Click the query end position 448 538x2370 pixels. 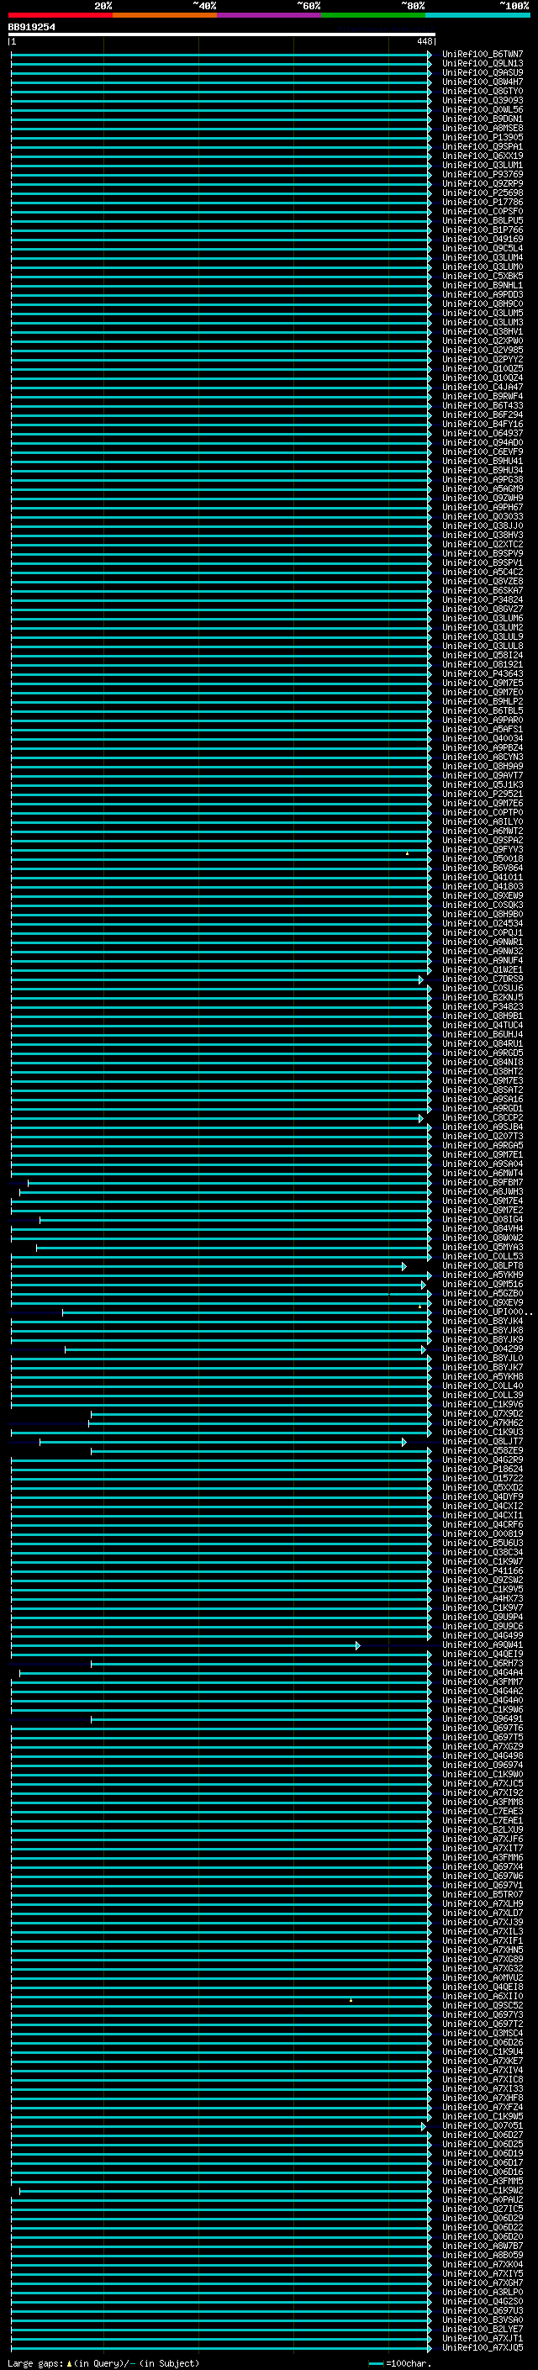point(424,41)
